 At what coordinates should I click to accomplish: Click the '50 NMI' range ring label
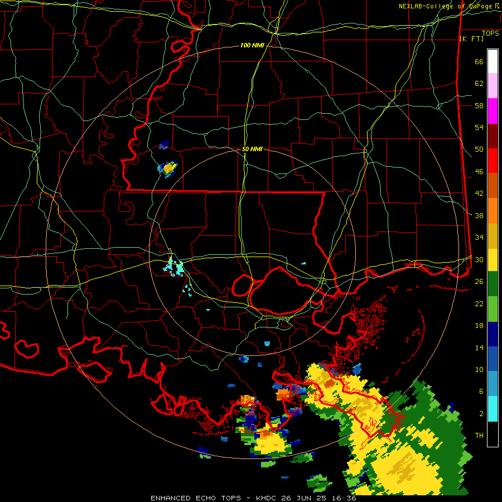point(252,149)
